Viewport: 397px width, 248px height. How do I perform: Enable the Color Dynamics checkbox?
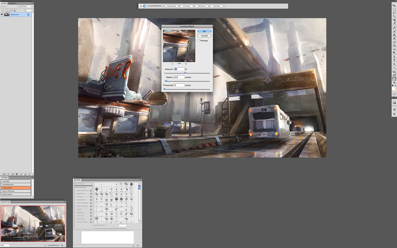pyautogui.click(x=76, y=203)
